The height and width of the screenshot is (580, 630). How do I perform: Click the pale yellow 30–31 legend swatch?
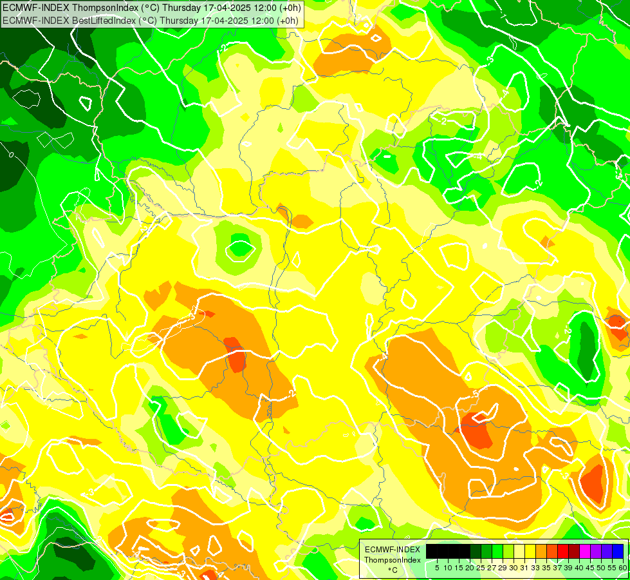click(x=519, y=551)
